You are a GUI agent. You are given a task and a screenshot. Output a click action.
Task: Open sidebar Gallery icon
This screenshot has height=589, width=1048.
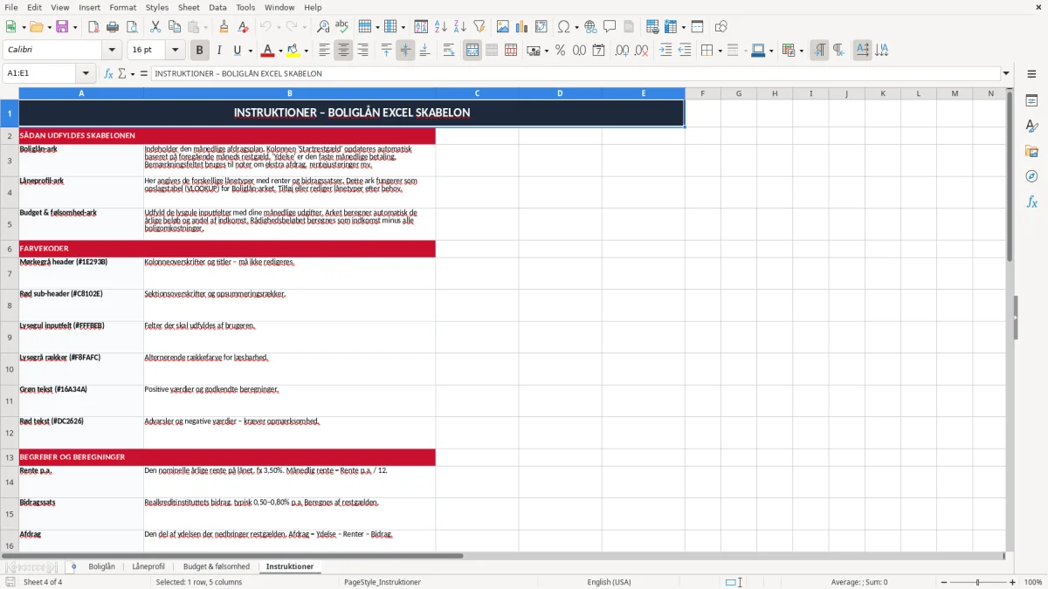(1031, 151)
